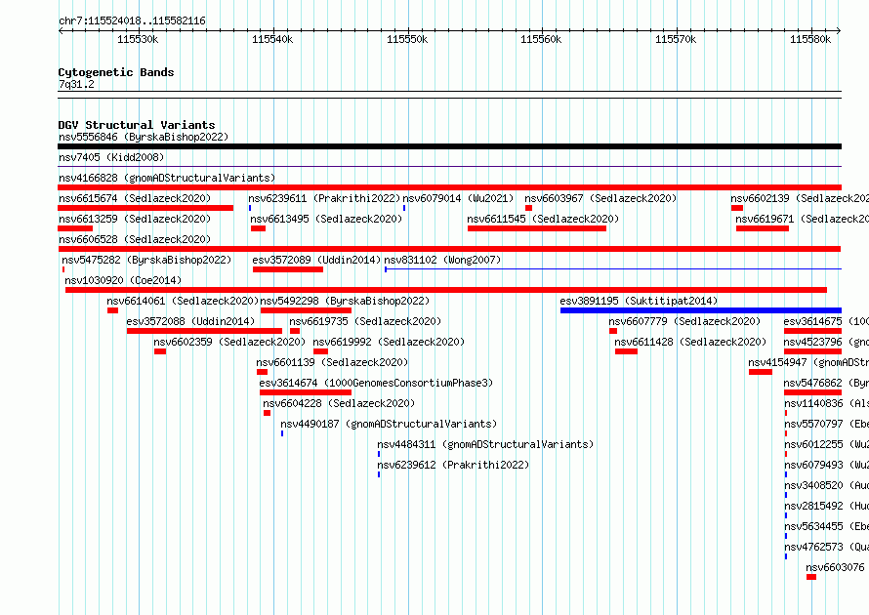This screenshot has height=615, width=869.
Task: Click chr7:115524018..115582116 coordinate text
Action: [132, 21]
